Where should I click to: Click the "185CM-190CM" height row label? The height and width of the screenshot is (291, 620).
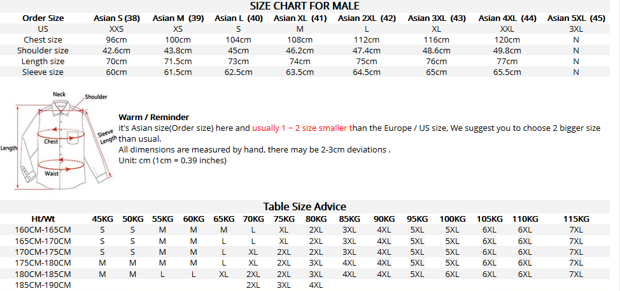(43, 285)
